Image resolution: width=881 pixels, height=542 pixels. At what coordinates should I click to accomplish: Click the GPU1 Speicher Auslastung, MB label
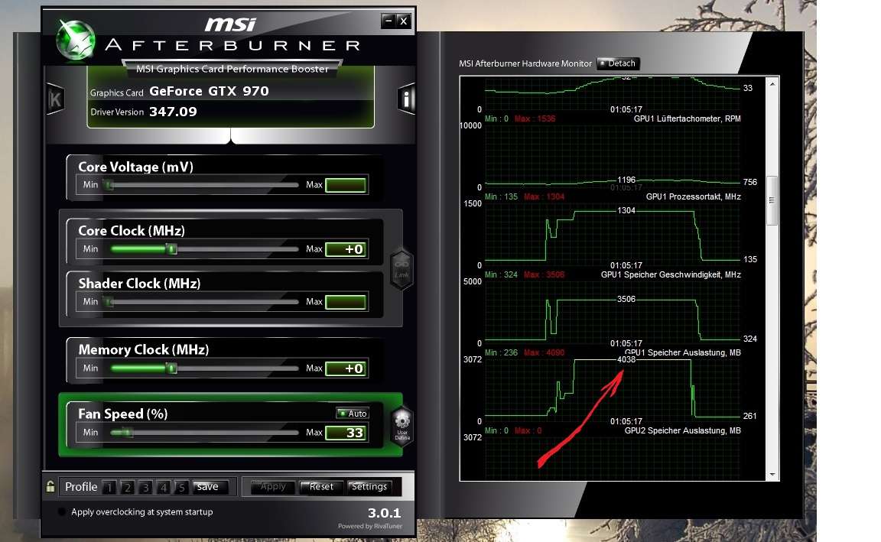pyautogui.click(x=683, y=352)
